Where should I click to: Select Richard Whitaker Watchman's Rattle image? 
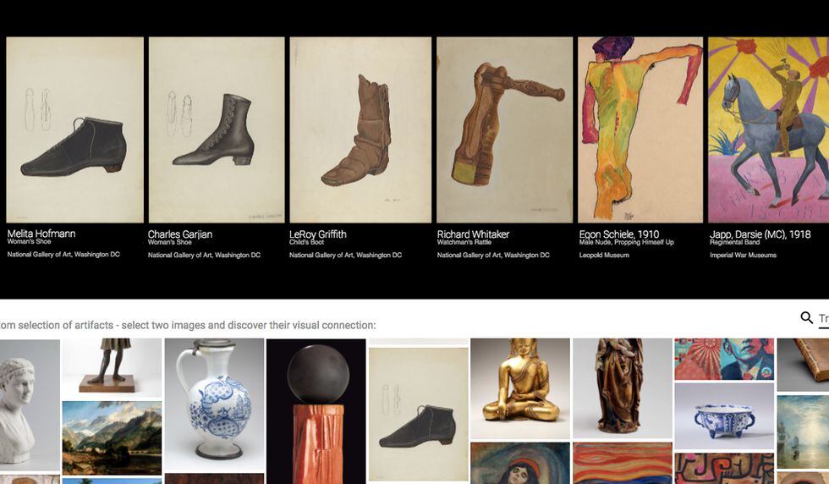(x=504, y=129)
